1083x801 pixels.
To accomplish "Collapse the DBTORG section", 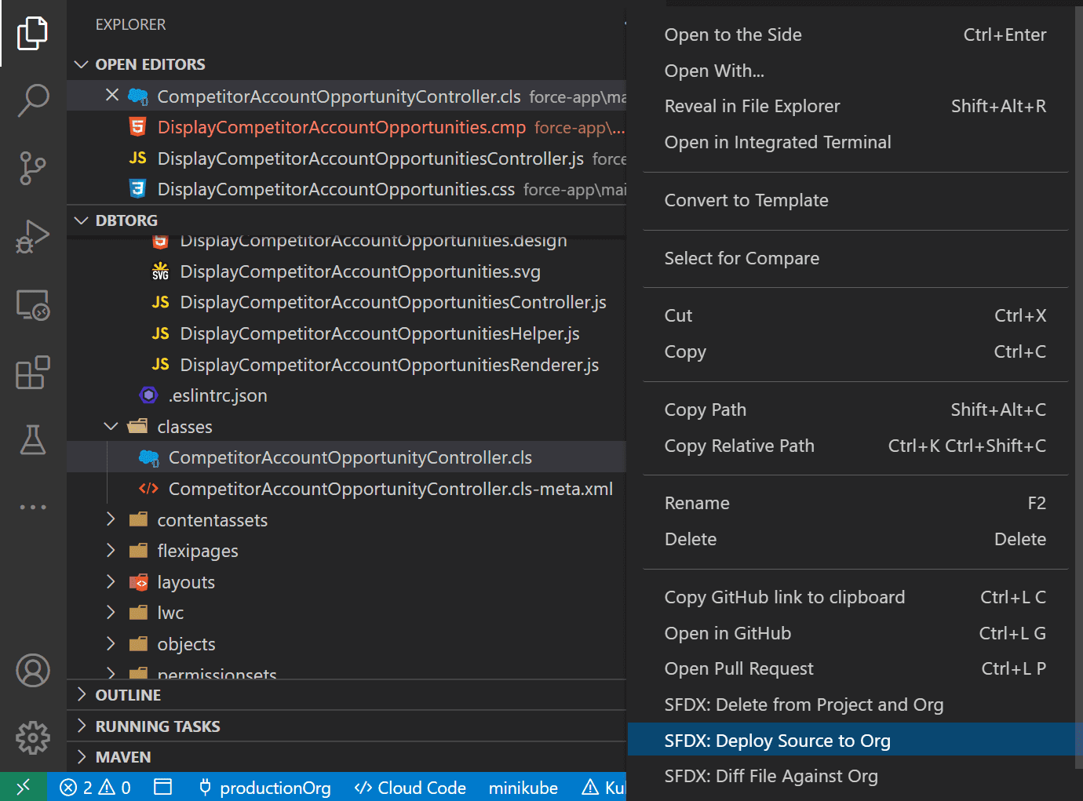I will point(81,220).
